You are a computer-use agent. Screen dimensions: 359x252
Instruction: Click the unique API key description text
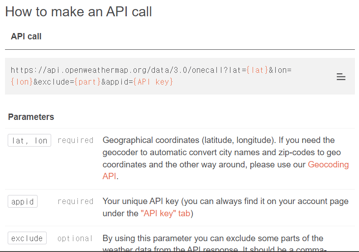[225, 207]
